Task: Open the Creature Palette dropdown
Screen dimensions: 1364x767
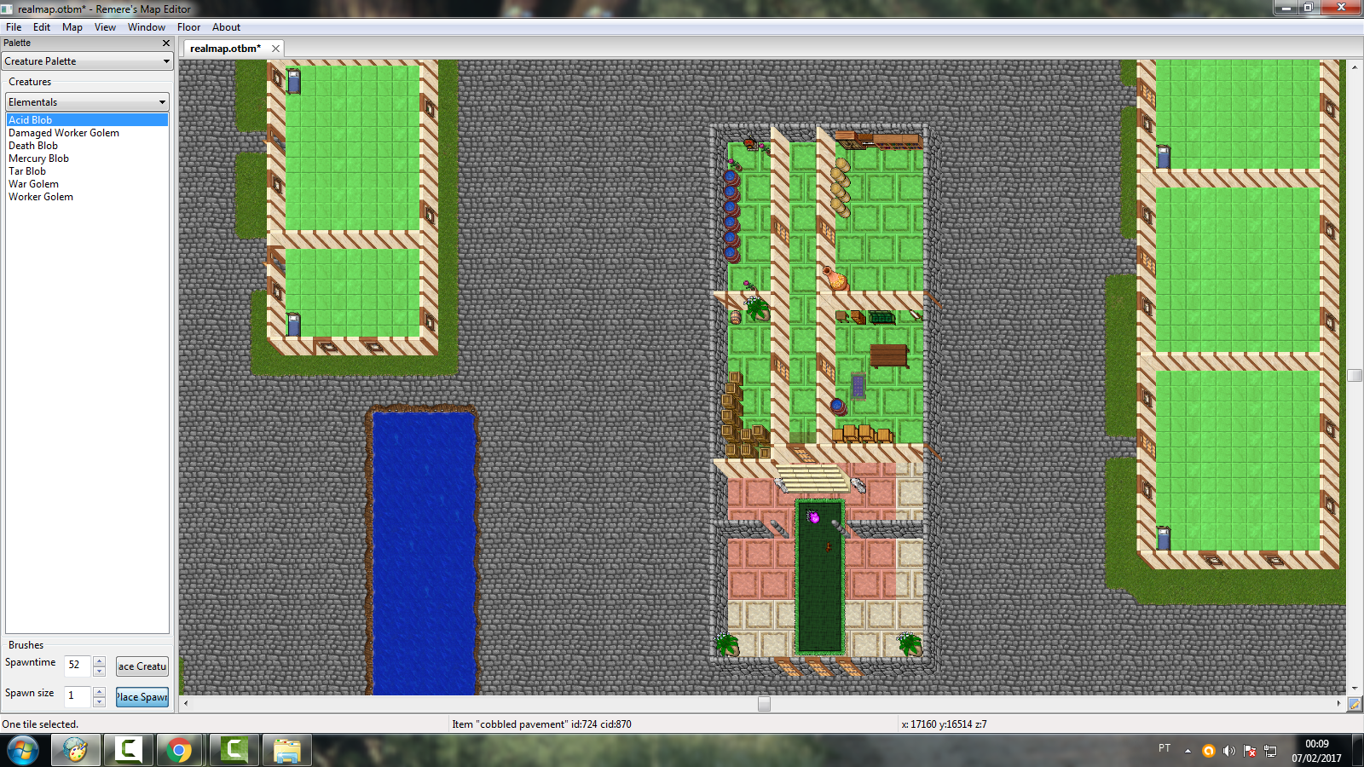Action: point(87,61)
